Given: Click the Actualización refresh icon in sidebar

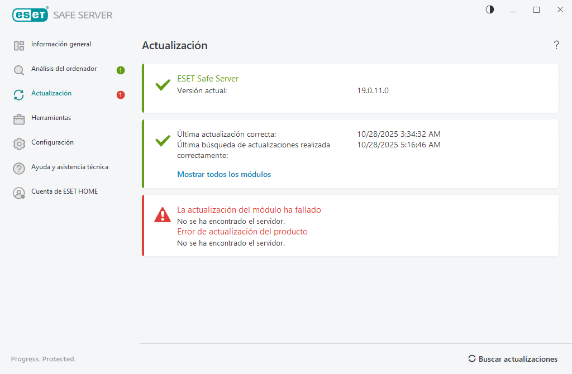Looking at the screenshot, I should 18,94.
